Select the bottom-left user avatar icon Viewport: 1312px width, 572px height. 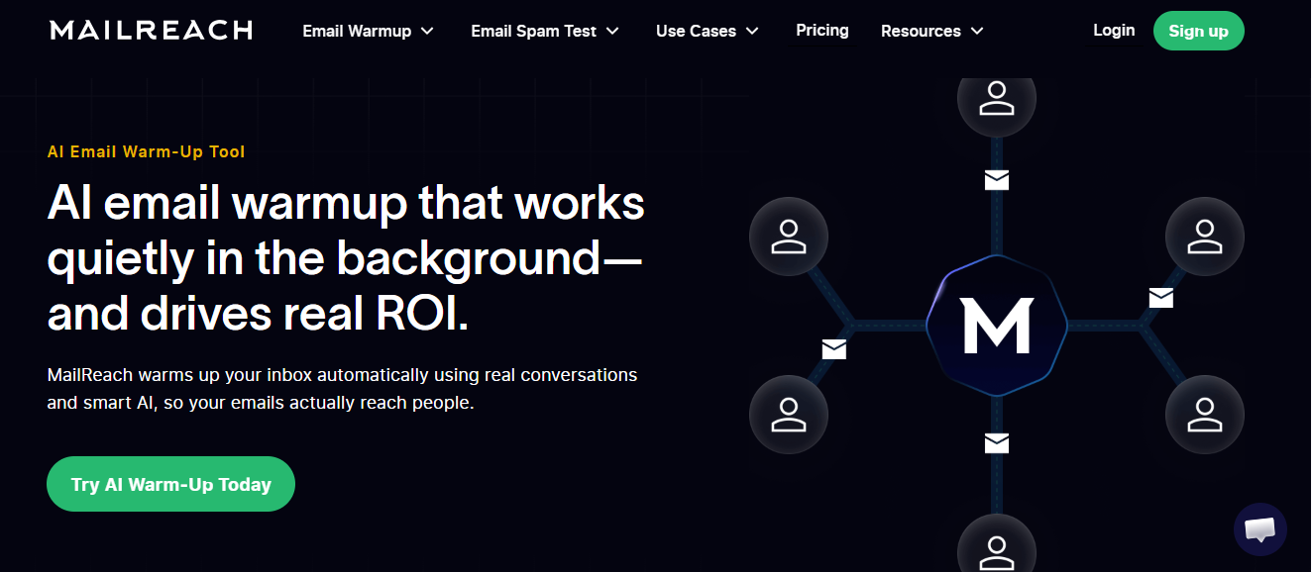(x=789, y=414)
